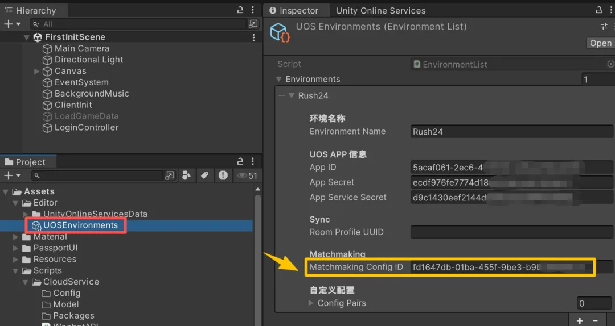Expand the Resources folder
The width and height of the screenshot is (615, 326).
point(15,260)
